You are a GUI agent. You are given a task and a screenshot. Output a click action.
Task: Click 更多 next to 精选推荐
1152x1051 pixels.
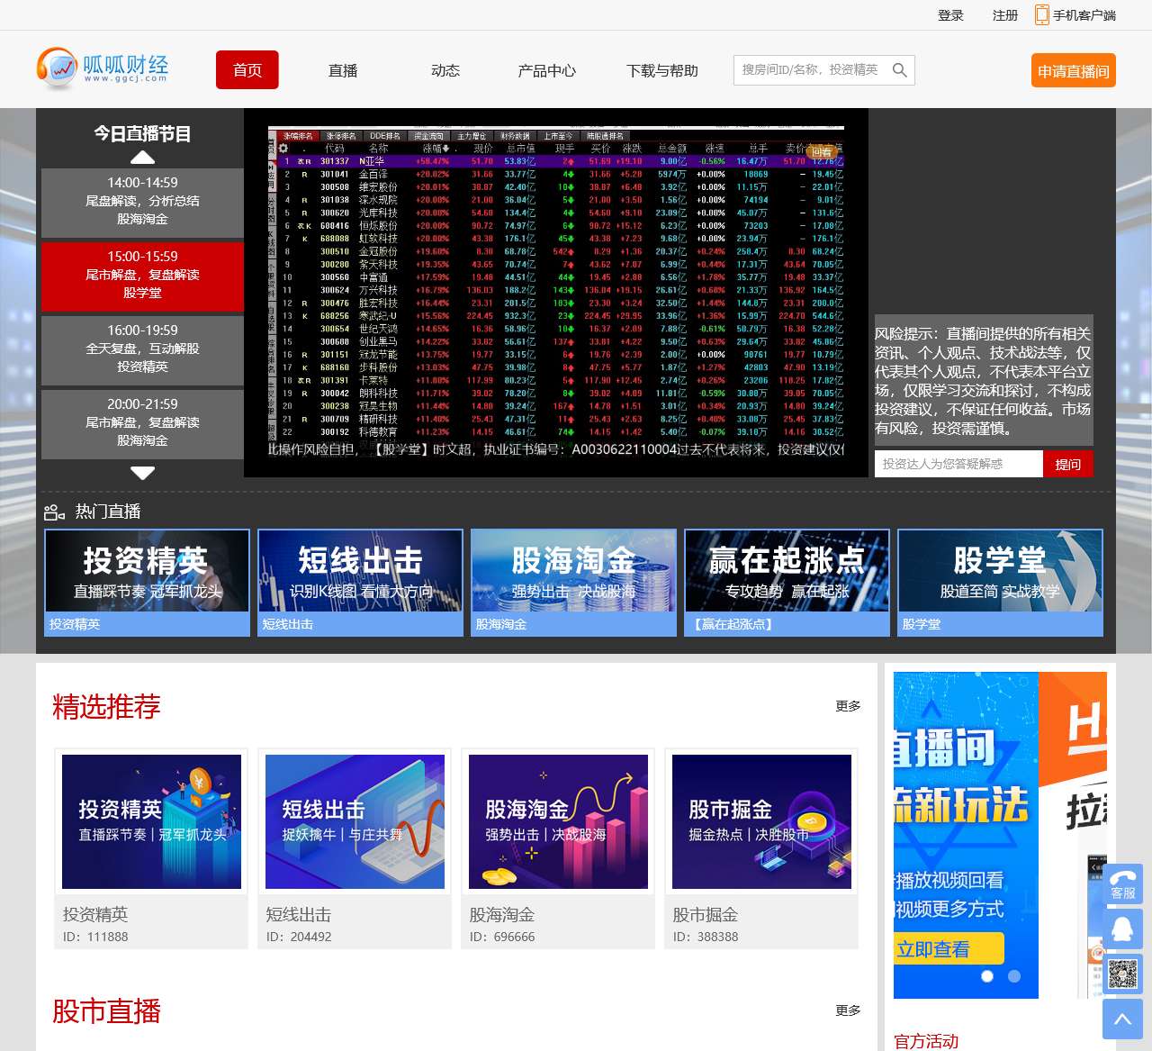pos(848,706)
